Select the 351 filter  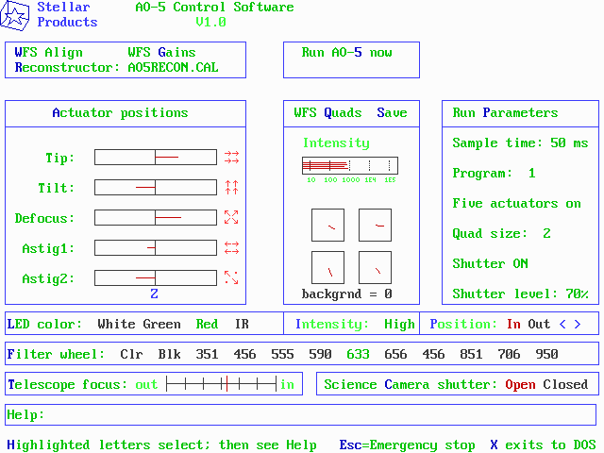point(207,354)
